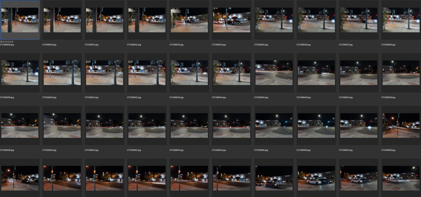Select the CTC06844.jpg thumbnail
The height and width of the screenshot is (197, 421).
pos(232,73)
